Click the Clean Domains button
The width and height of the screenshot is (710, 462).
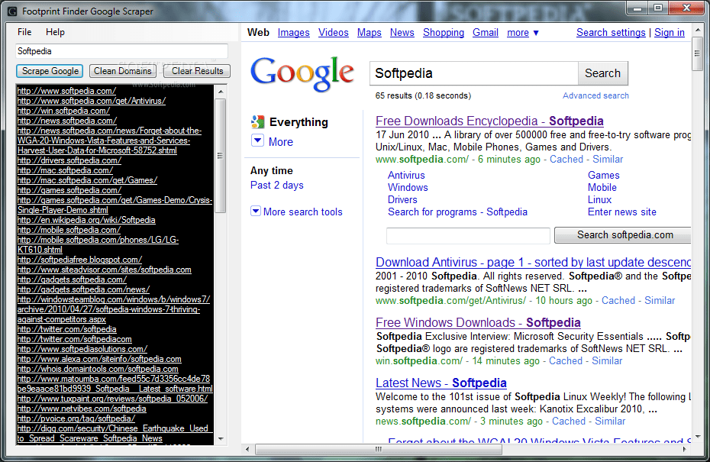pyautogui.click(x=123, y=71)
